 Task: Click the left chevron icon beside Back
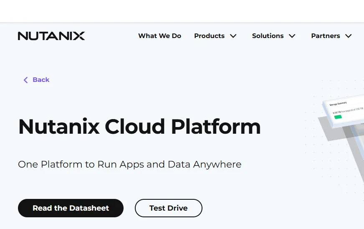click(x=25, y=80)
